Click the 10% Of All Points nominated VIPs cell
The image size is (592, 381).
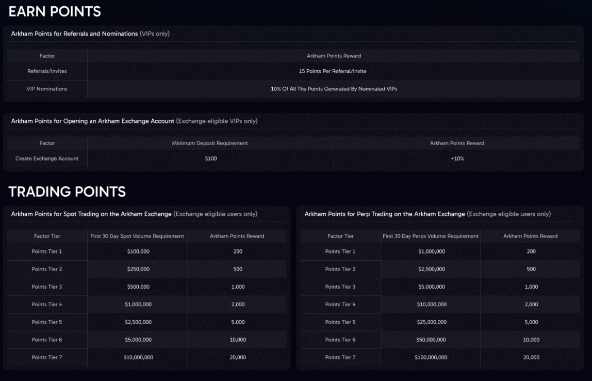tap(334, 89)
